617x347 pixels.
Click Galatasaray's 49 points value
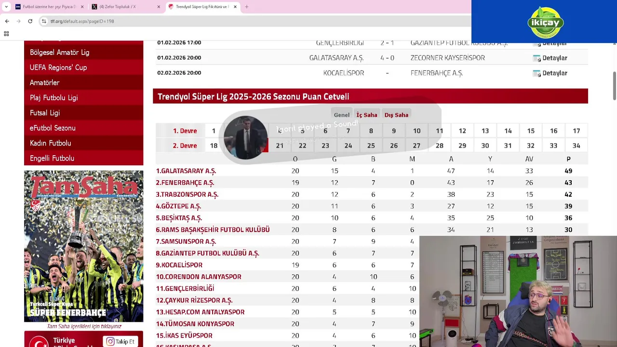[568, 171]
